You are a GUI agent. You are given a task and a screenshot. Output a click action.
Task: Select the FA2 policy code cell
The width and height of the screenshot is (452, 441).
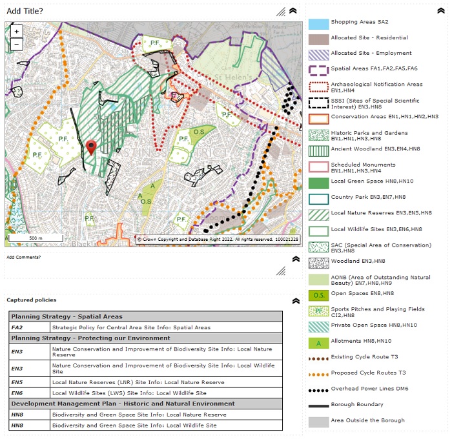[30, 327]
